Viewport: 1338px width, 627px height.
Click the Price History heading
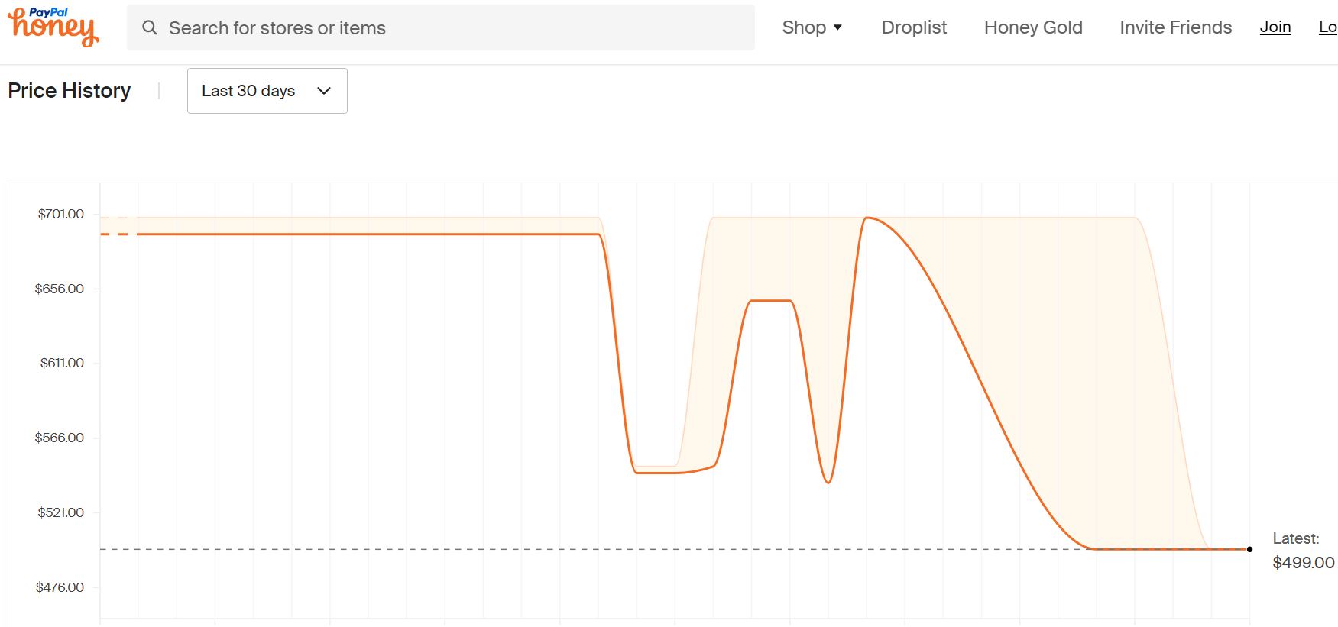click(x=70, y=91)
